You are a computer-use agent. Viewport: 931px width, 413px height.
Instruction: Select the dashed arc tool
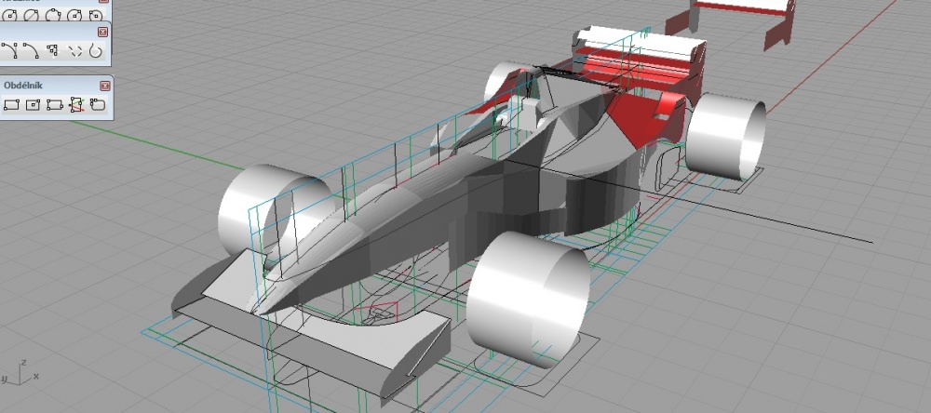(x=74, y=52)
